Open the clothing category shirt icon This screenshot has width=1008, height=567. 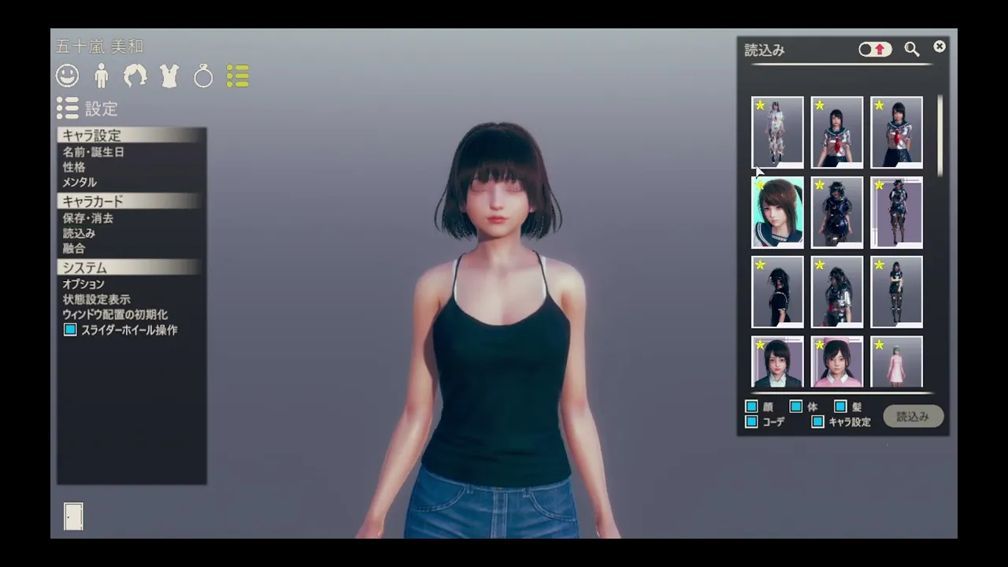[x=169, y=76]
